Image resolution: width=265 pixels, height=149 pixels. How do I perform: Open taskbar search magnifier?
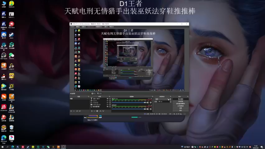7,147
